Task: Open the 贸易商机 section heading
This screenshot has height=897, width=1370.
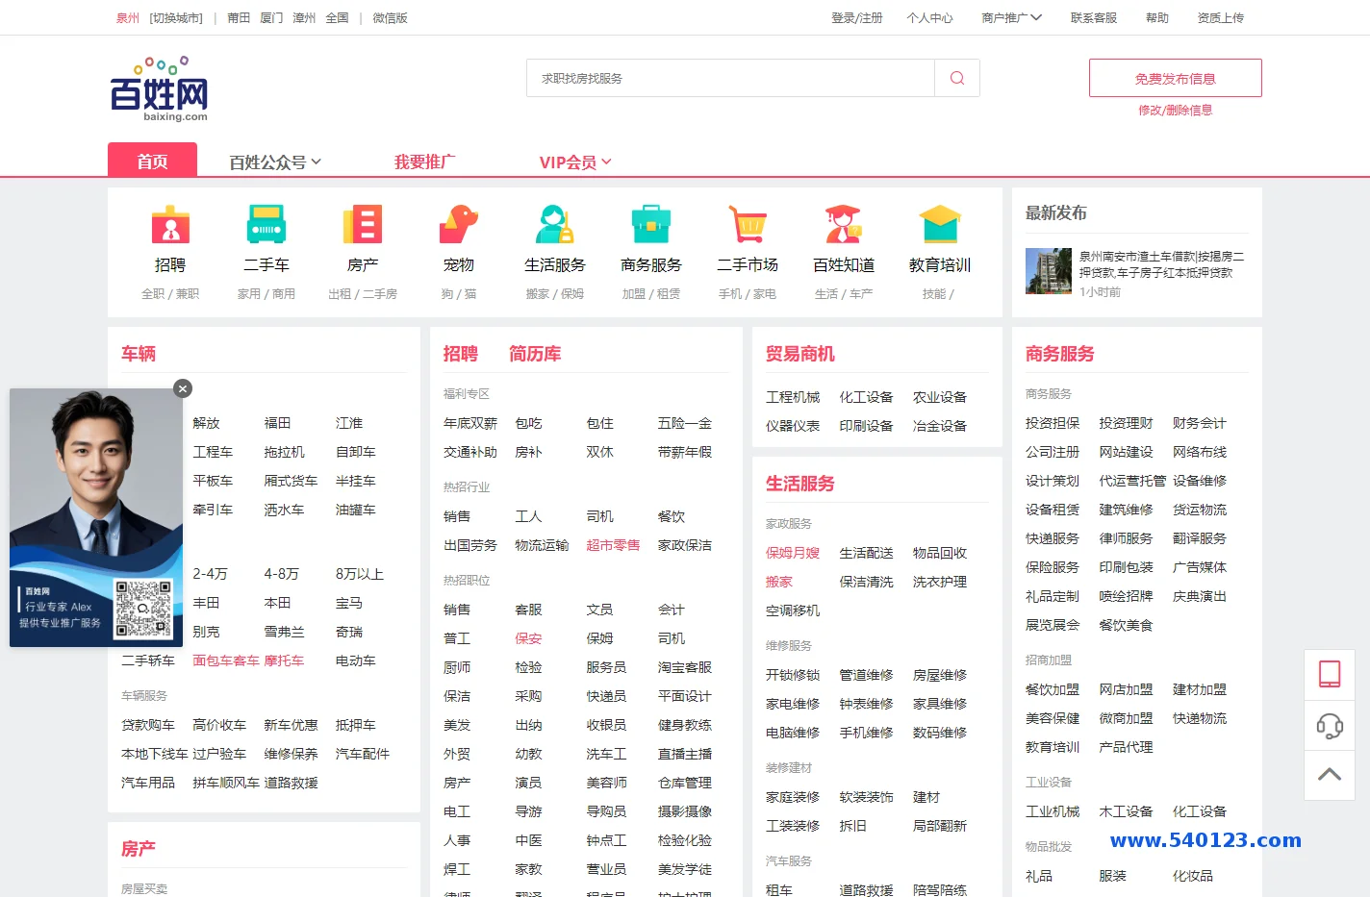Action: 799,354
